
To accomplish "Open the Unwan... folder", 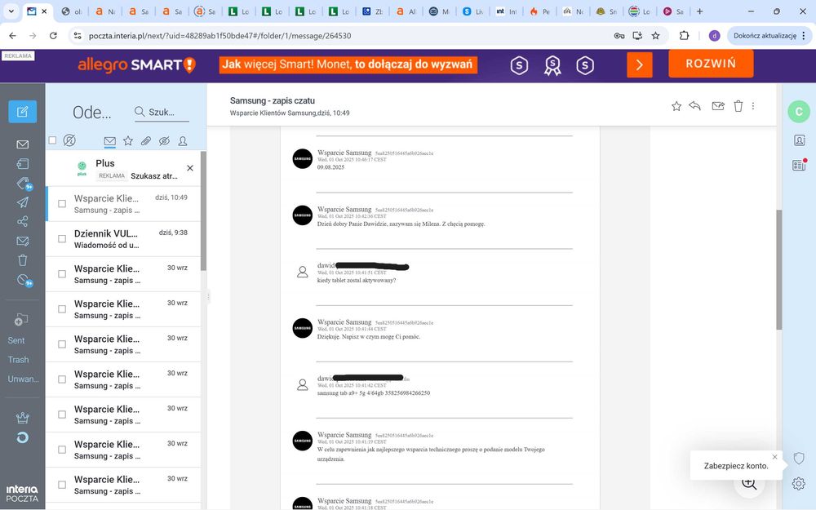I will pos(23,379).
